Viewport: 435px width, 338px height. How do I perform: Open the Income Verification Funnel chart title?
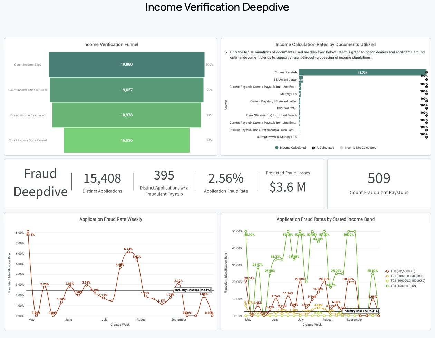pyautogui.click(x=110, y=44)
